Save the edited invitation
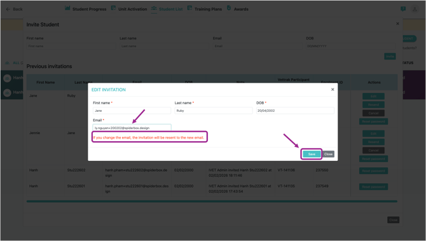The height and width of the screenshot is (241, 426). point(312,154)
